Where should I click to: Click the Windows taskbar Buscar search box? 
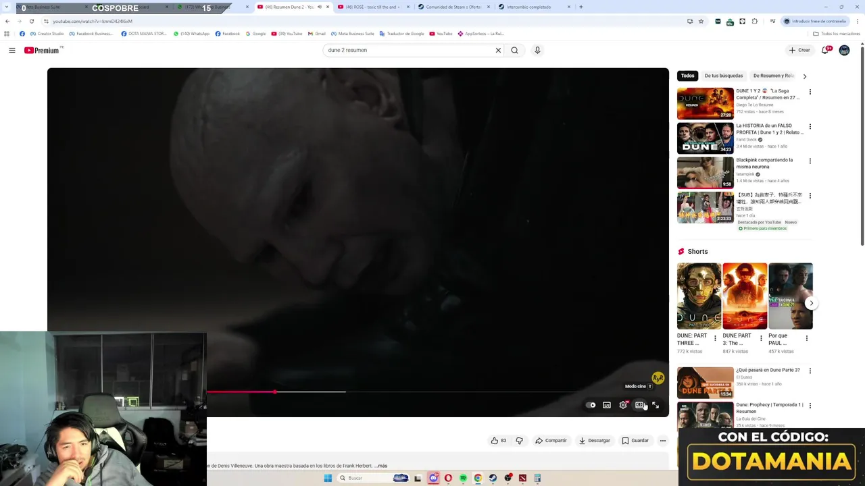click(x=373, y=478)
